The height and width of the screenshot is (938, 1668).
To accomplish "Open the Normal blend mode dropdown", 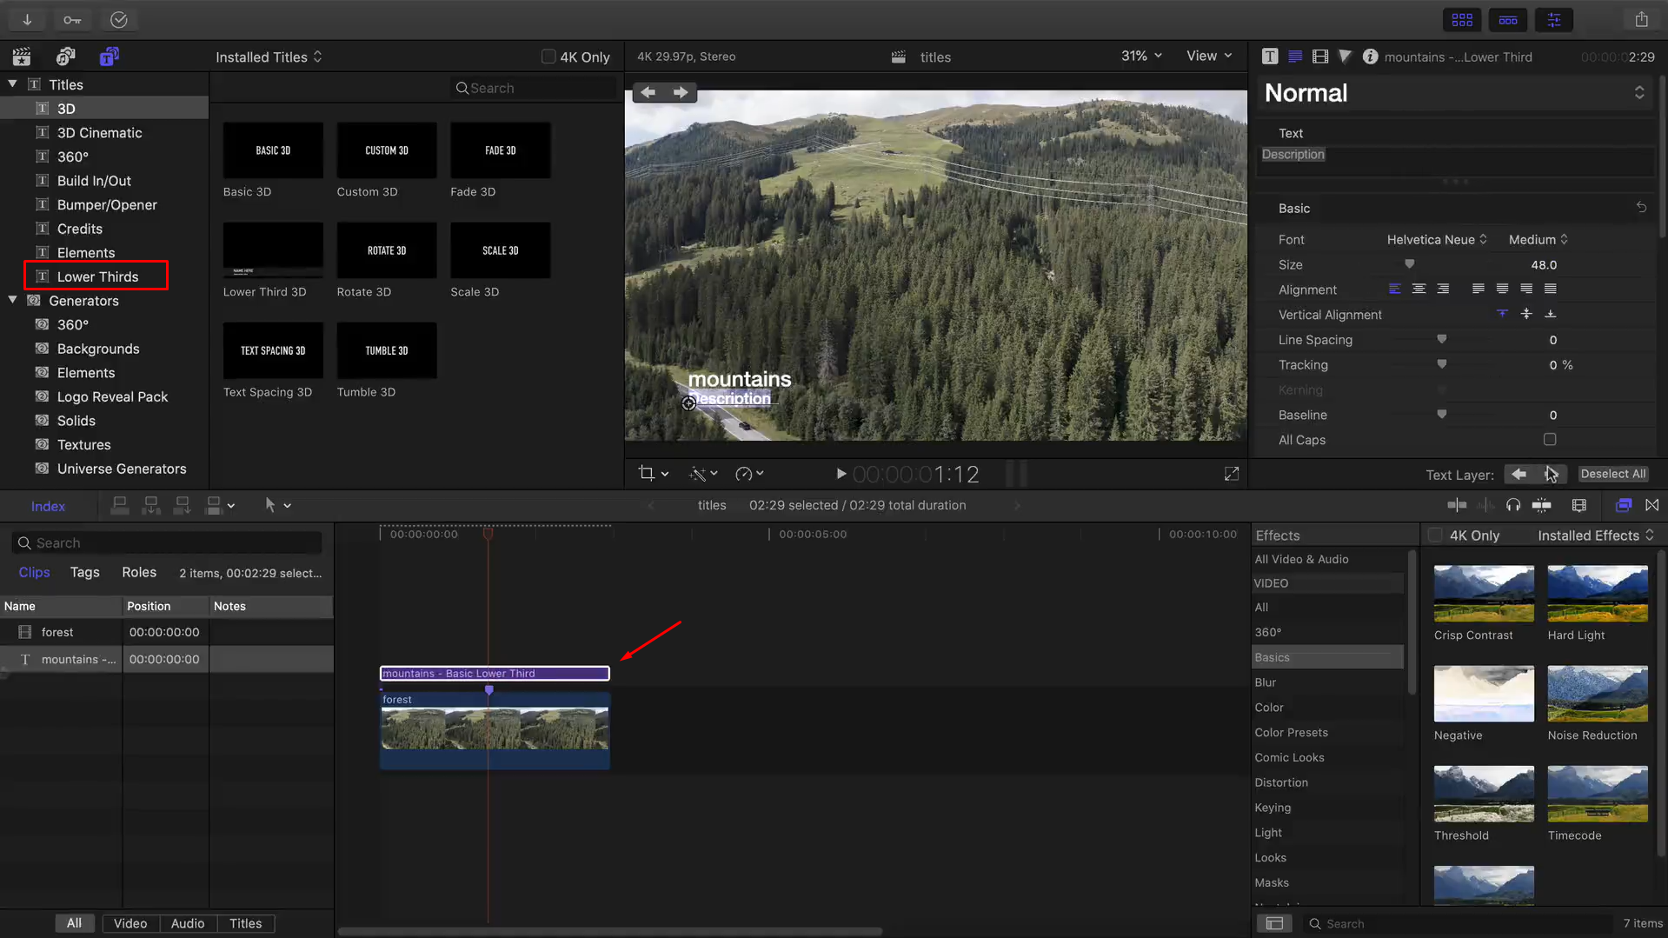I will [x=1452, y=93].
